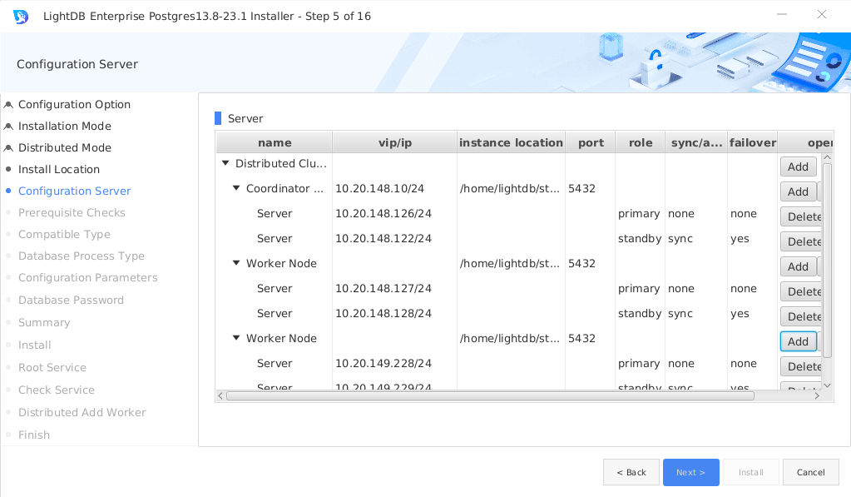Delete server 10.20.148.128/24
This screenshot has width=851, height=497.
801,316
